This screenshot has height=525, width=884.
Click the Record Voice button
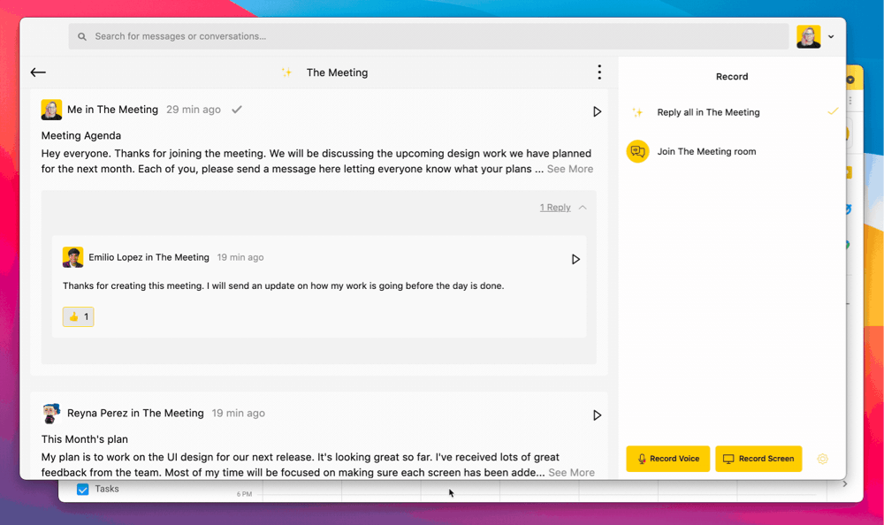tap(668, 459)
